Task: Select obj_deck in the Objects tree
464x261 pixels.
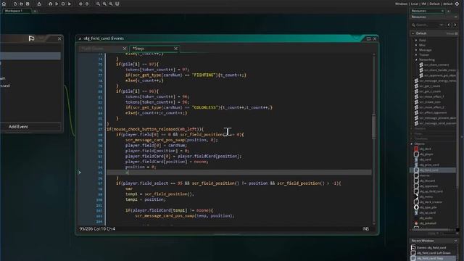Action: click(x=426, y=149)
